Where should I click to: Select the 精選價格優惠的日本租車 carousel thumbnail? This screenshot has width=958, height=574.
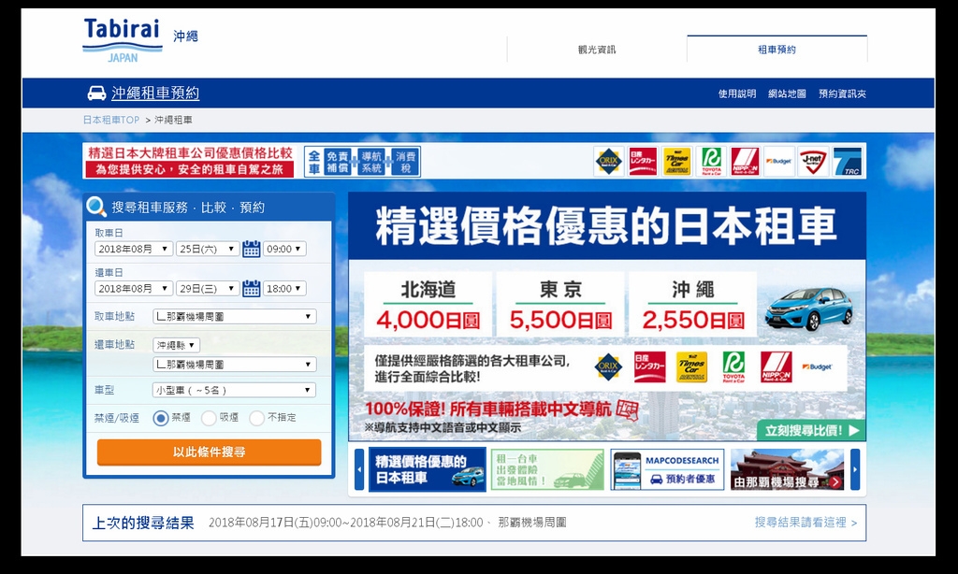tap(428, 469)
